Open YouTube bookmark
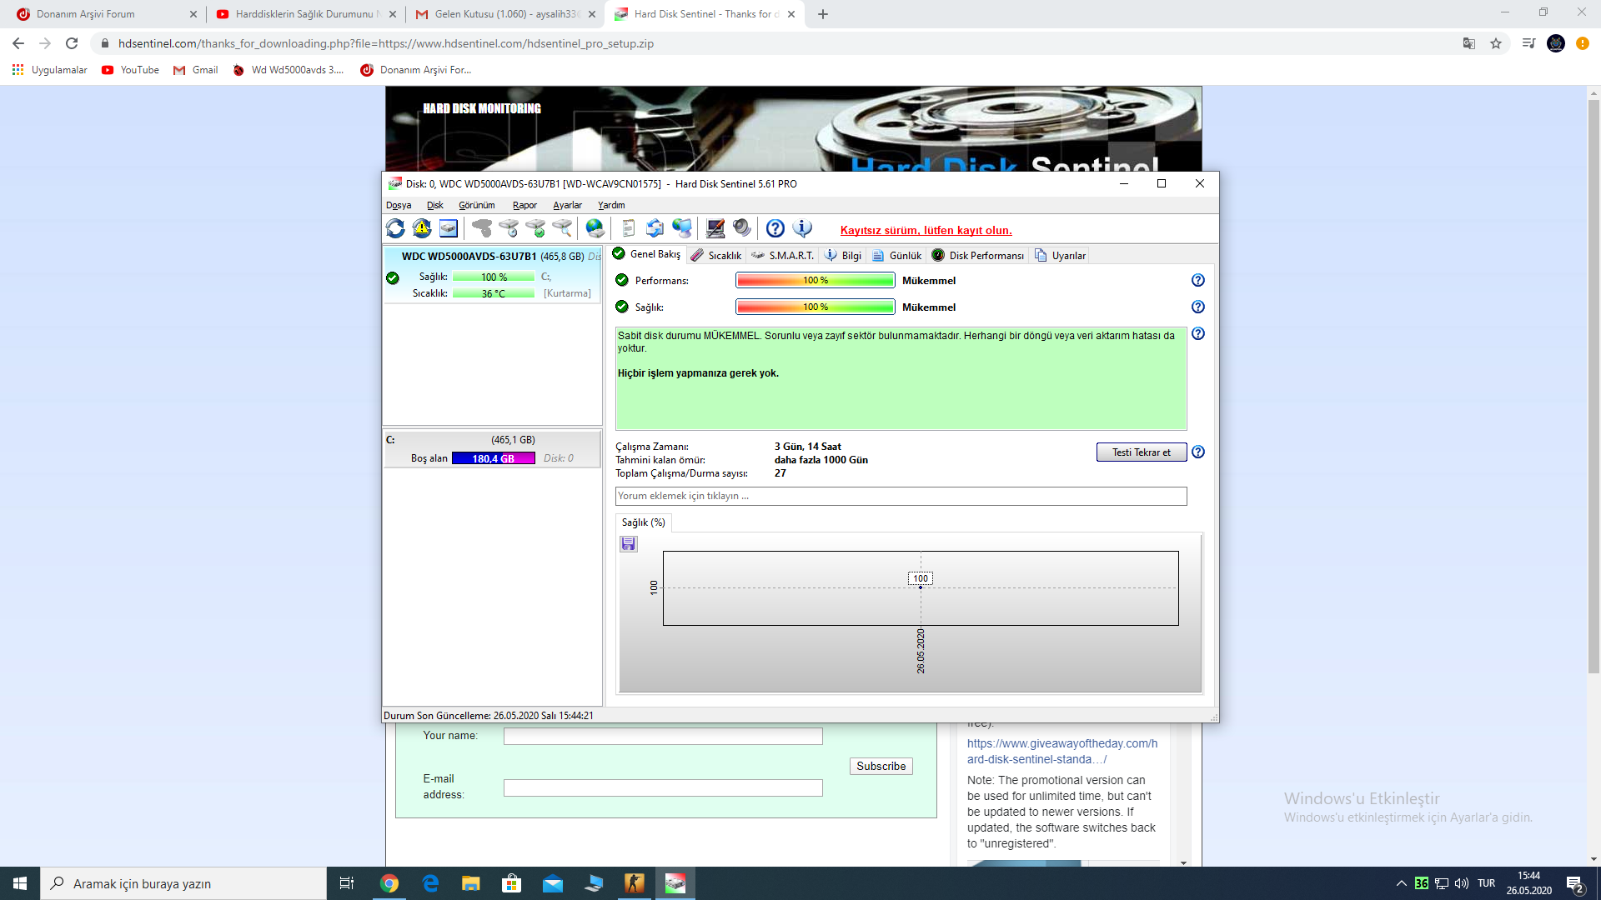This screenshot has width=1601, height=900. (130, 70)
